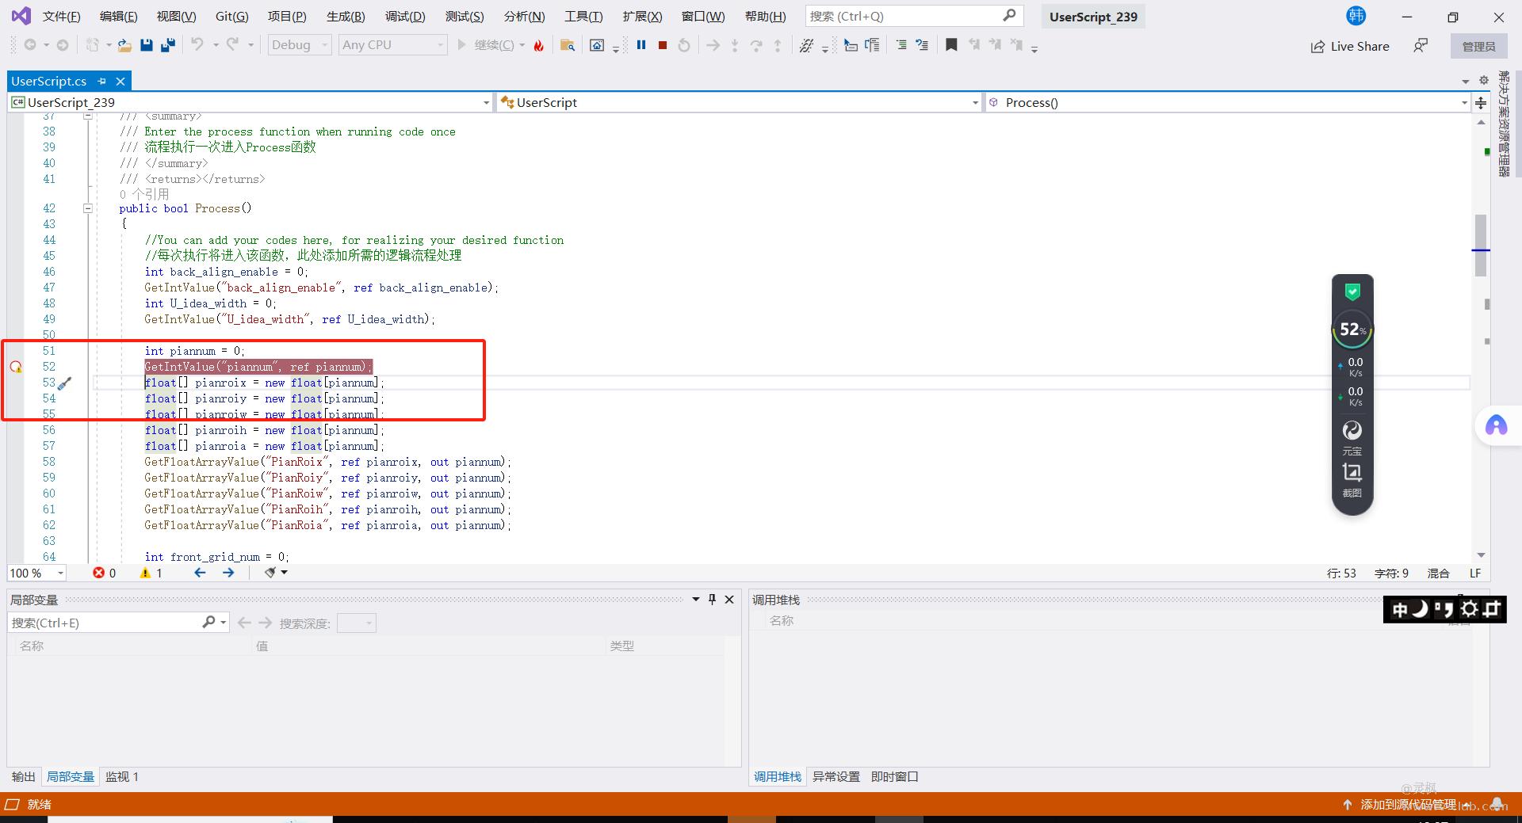Click Step Into arrow icon
This screenshot has height=823, width=1522.
[x=735, y=45]
